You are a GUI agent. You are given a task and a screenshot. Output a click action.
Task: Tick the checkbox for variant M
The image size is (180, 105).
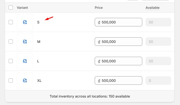click(x=11, y=42)
